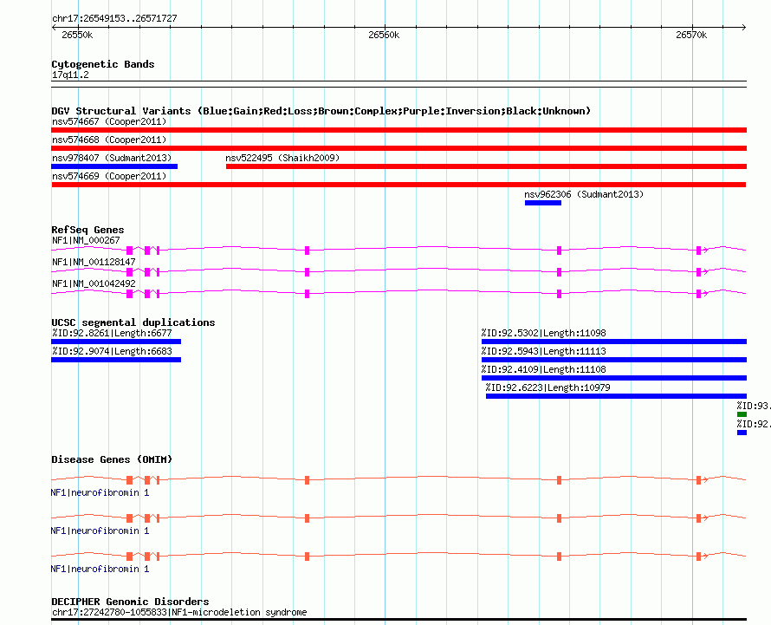Click the lone exon near 26557k on NM_001128147
The height and width of the screenshot is (625, 771).
307,272
